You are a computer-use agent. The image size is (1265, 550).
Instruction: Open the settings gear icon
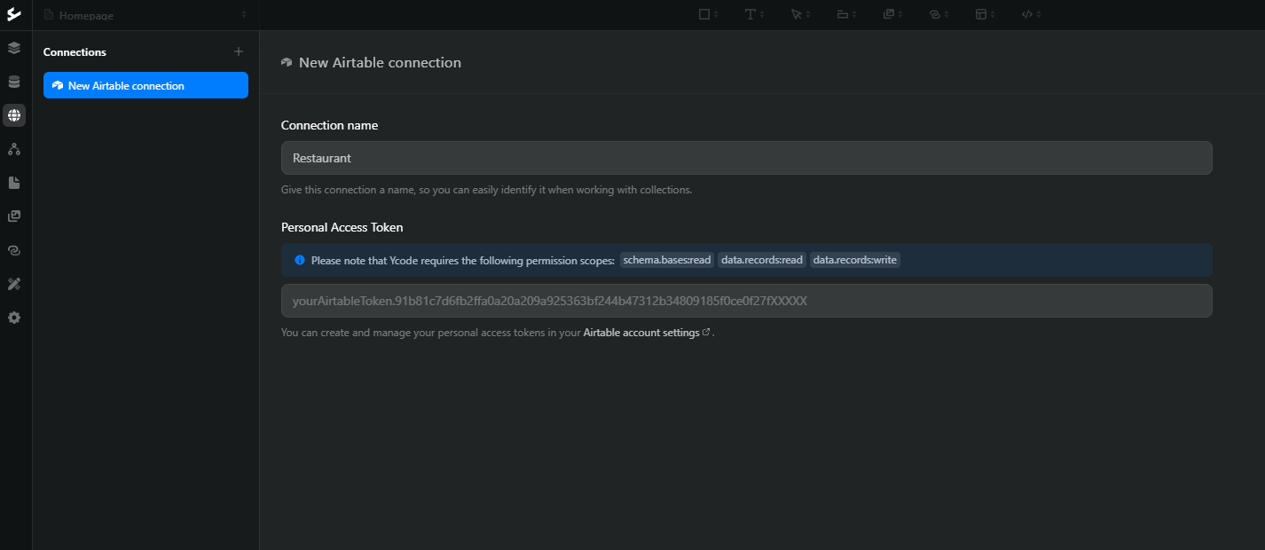14,318
